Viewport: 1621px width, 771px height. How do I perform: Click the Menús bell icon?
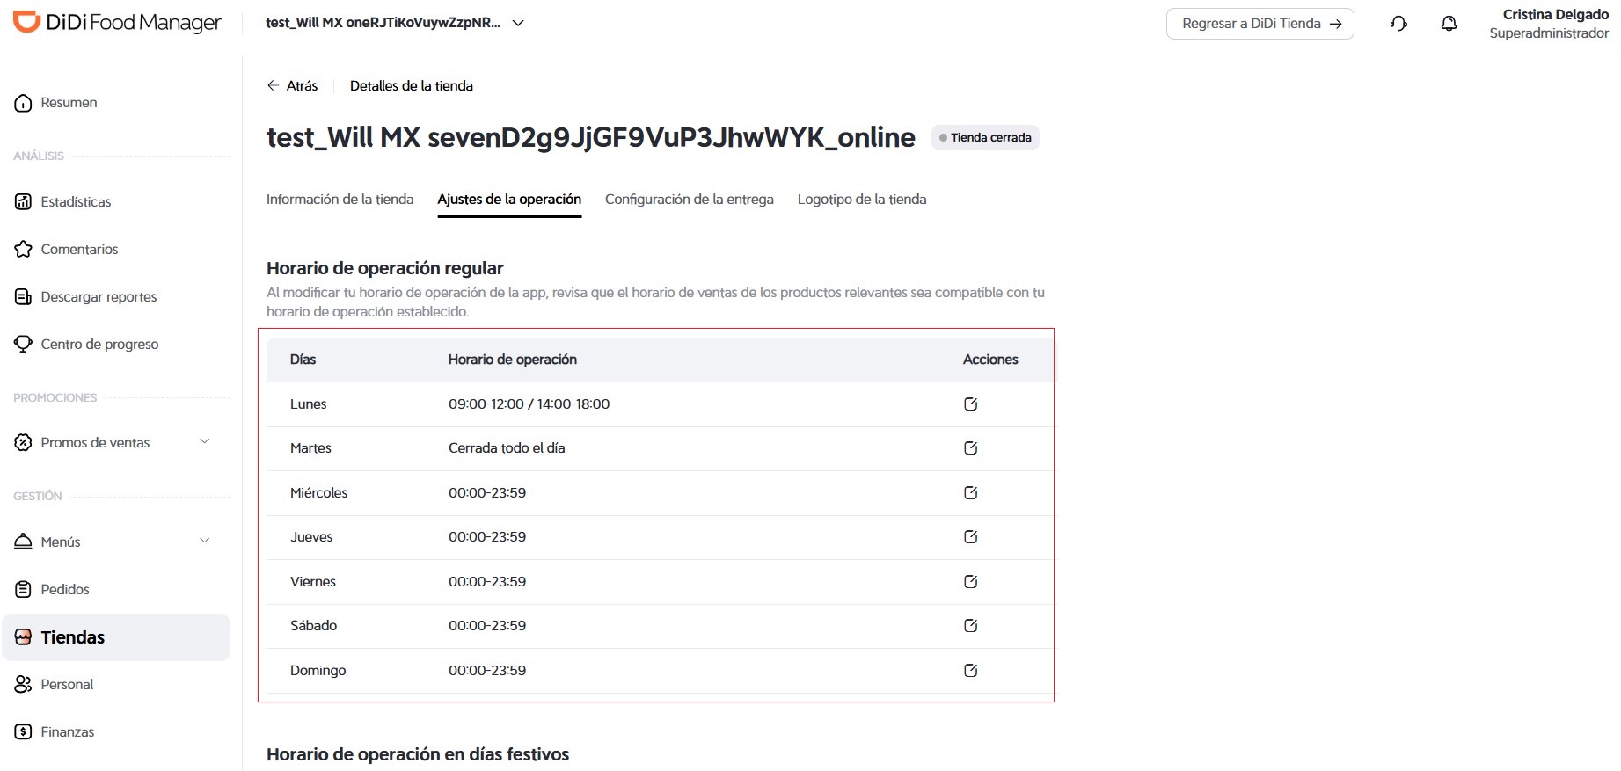(24, 542)
